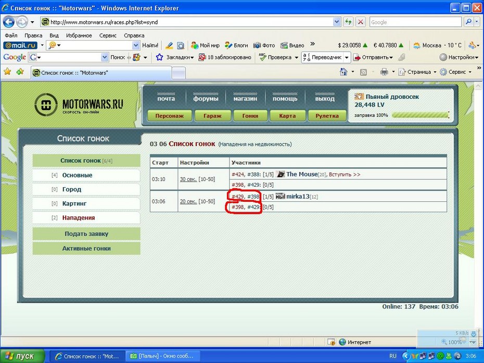The image size is (484, 363).
Task: Click the пуск Start button
Action: point(22,356)
